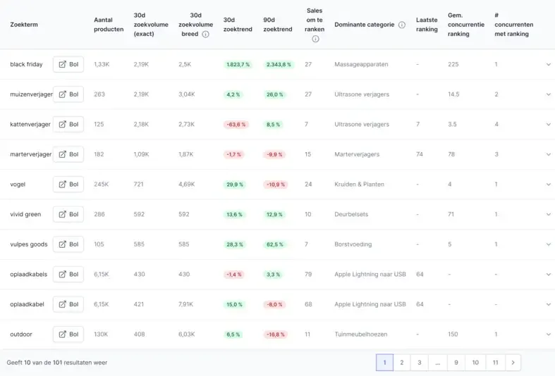Click the 30d zoektrend column header
Image resolution: width=555 pixels, height=376 pixels.
click(238, 25)
